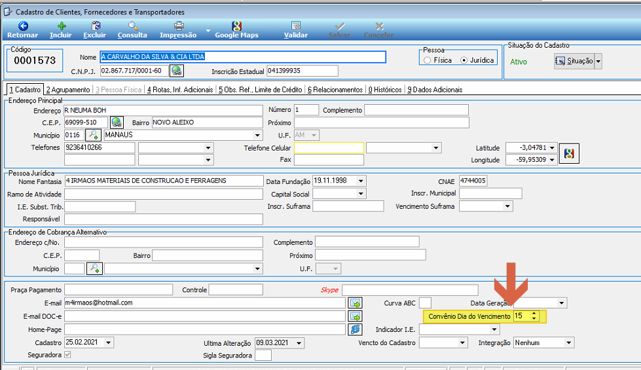Screen dimensions: 641x370
Task: Adjust Convênio Dia do Vencimento spinner
Action: tap(534, 316)
